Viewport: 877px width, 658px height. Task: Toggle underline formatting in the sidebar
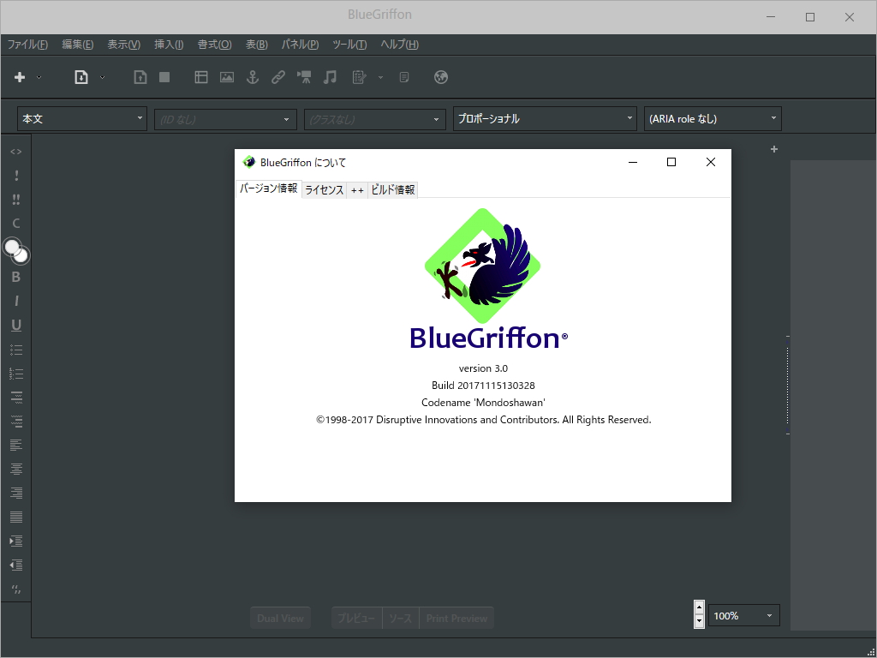[15, 325]
